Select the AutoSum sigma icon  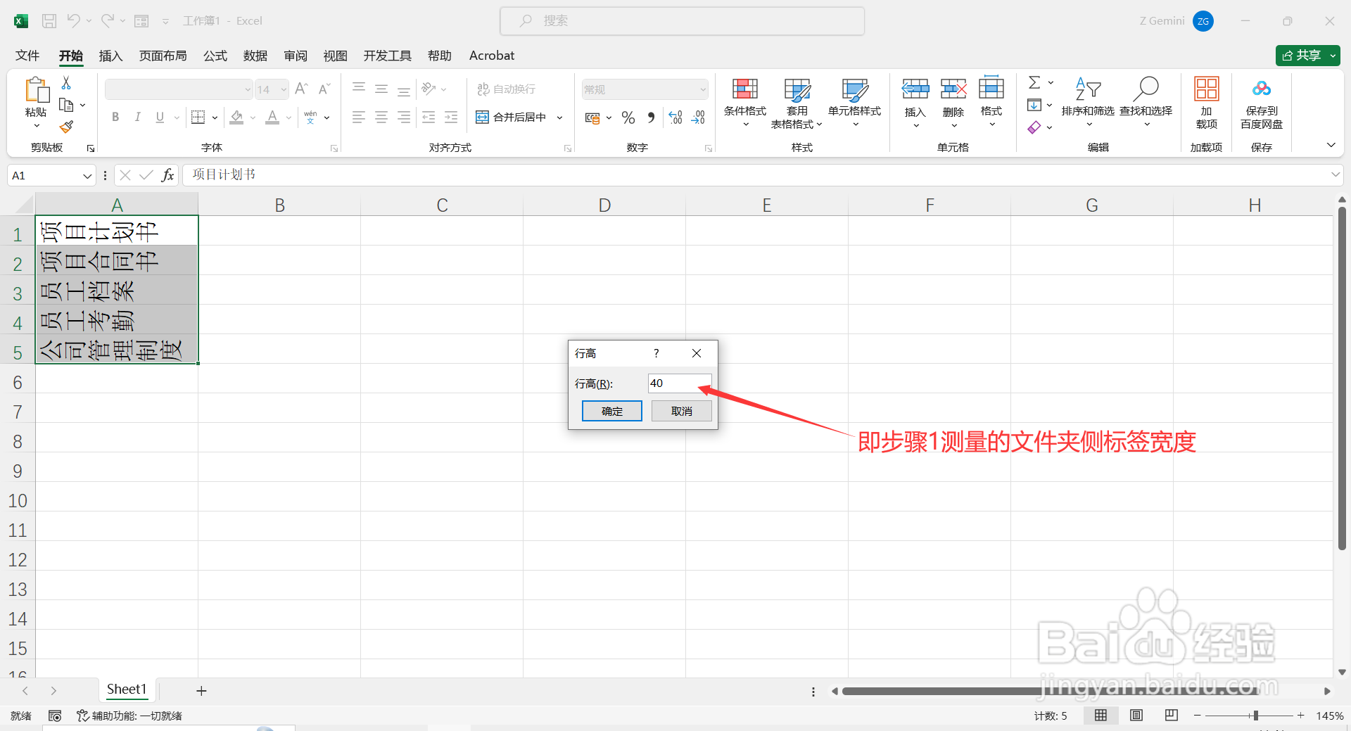coord(1034,82)
